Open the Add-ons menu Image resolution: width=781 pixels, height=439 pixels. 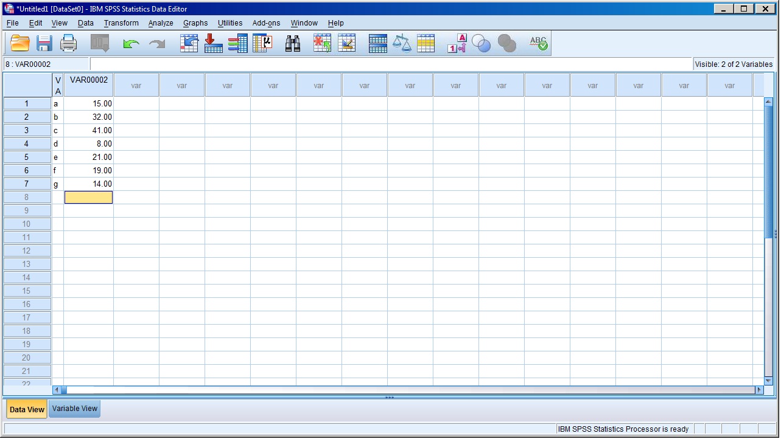pyautogui.click(x=266, y=23)
